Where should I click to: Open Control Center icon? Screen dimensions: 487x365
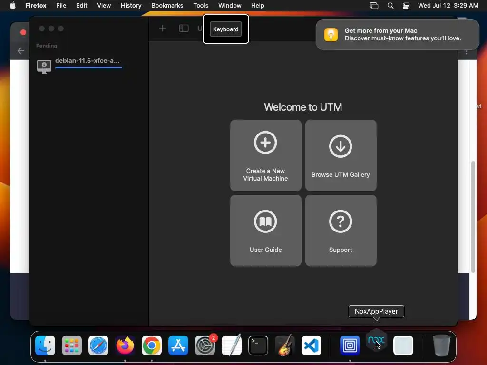pyautogui.click(x=406, y=6)
